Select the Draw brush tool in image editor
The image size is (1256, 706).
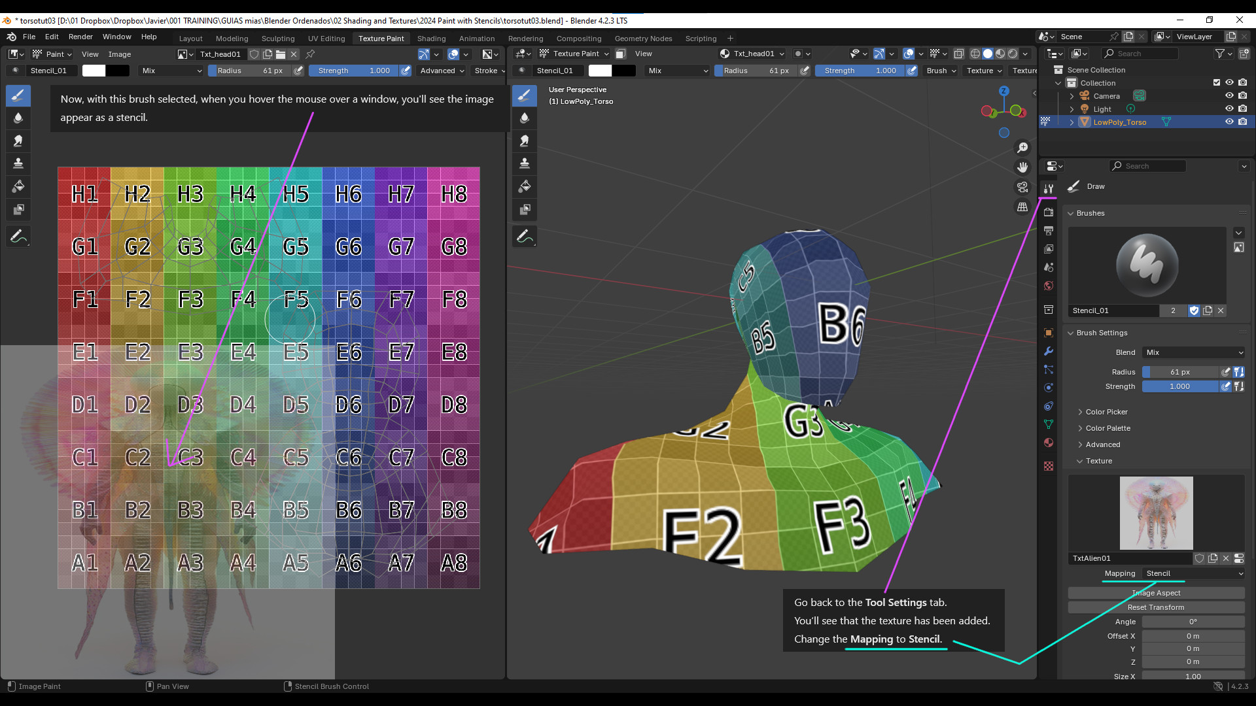[x=18, y=96]
